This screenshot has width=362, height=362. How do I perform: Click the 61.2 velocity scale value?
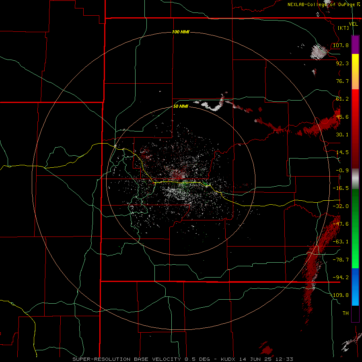[x=342, y=99]
